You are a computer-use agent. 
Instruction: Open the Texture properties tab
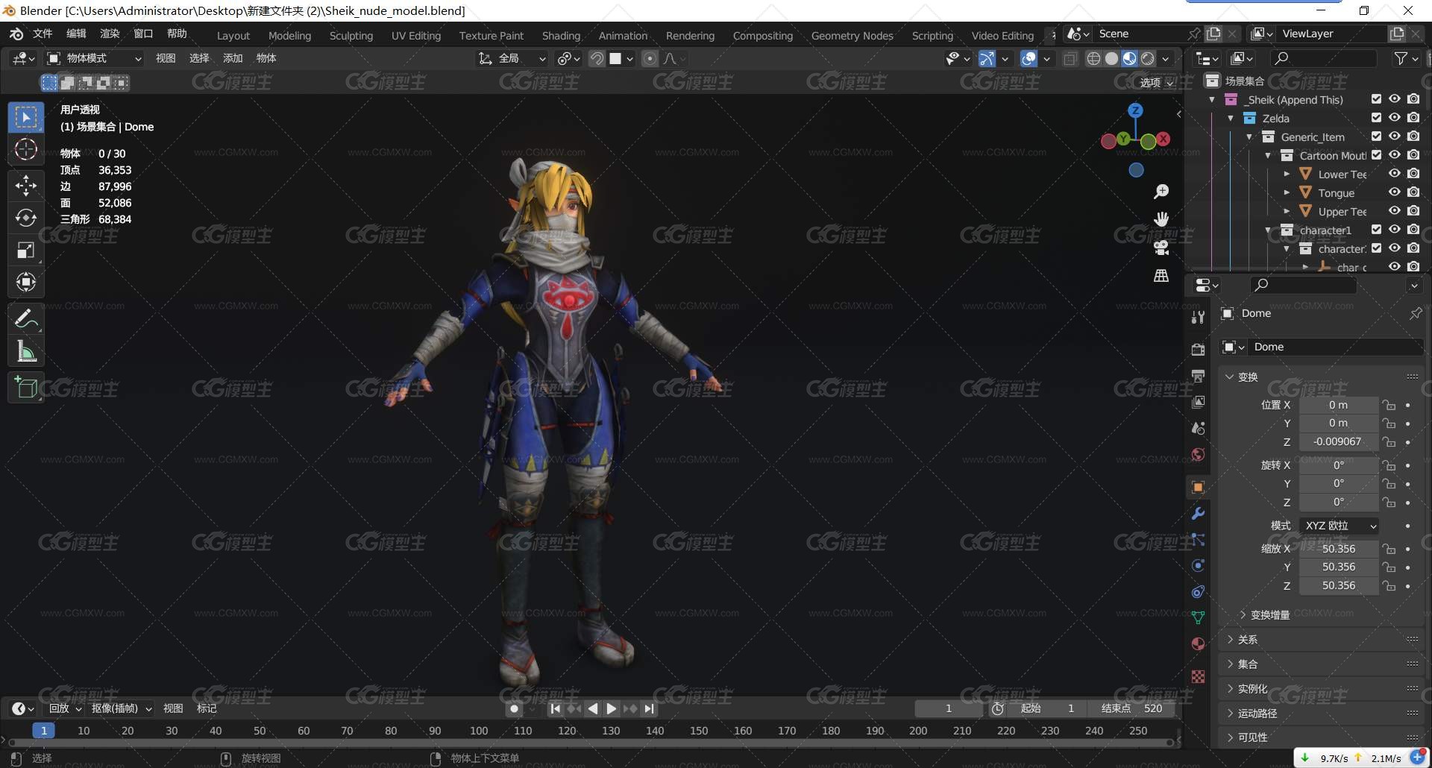1198,676
